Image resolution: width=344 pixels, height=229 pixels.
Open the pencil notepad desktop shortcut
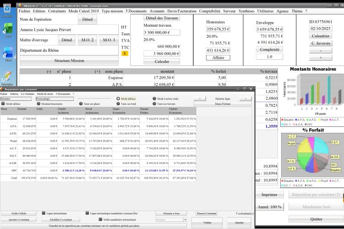(7, 78)
